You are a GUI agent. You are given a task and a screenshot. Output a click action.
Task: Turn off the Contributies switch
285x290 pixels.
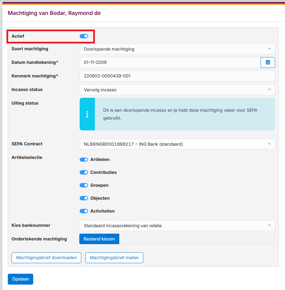pos(84,173)
